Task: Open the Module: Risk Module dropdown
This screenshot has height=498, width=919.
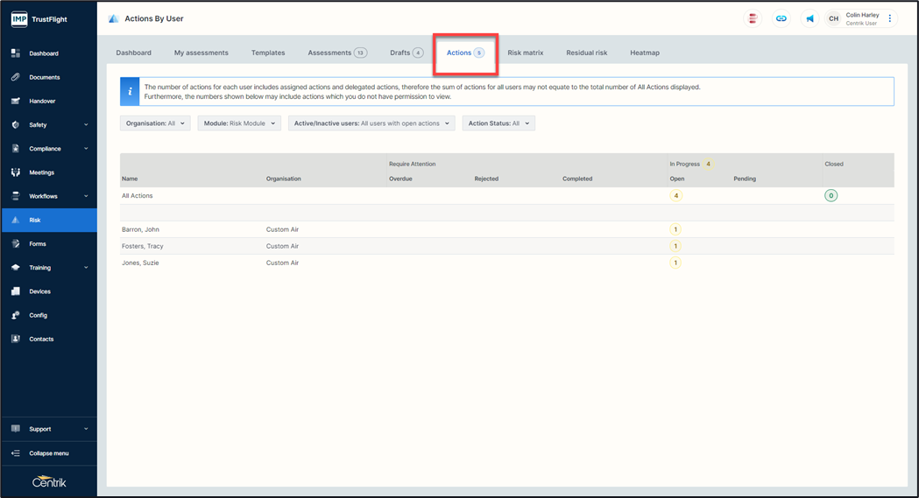Action: tap(239, 123)
